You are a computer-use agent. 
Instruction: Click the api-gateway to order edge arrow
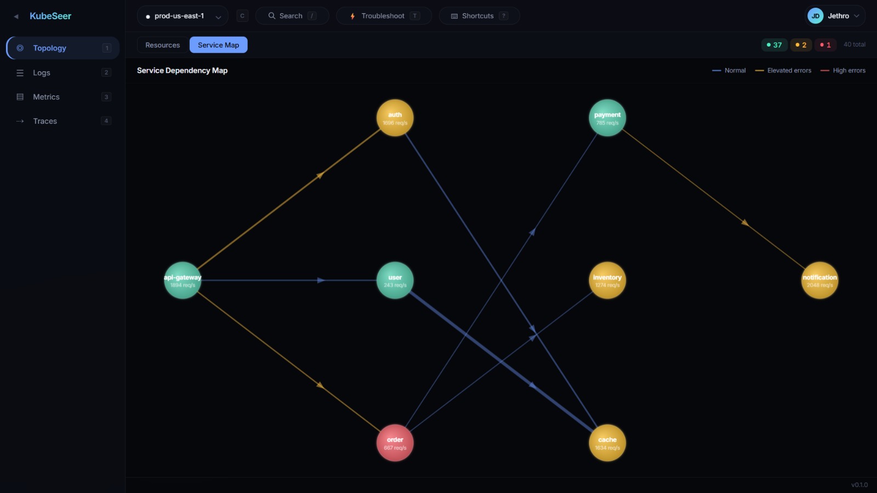320,386
